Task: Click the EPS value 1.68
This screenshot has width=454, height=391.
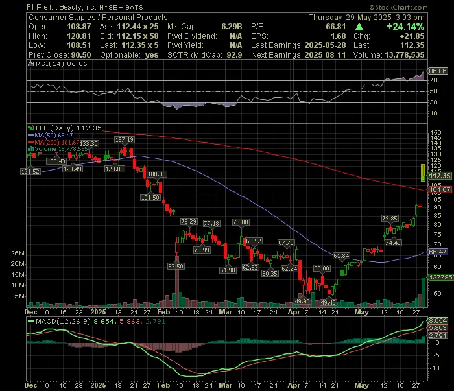Action: pyautogui.click(x=339, y=36)
